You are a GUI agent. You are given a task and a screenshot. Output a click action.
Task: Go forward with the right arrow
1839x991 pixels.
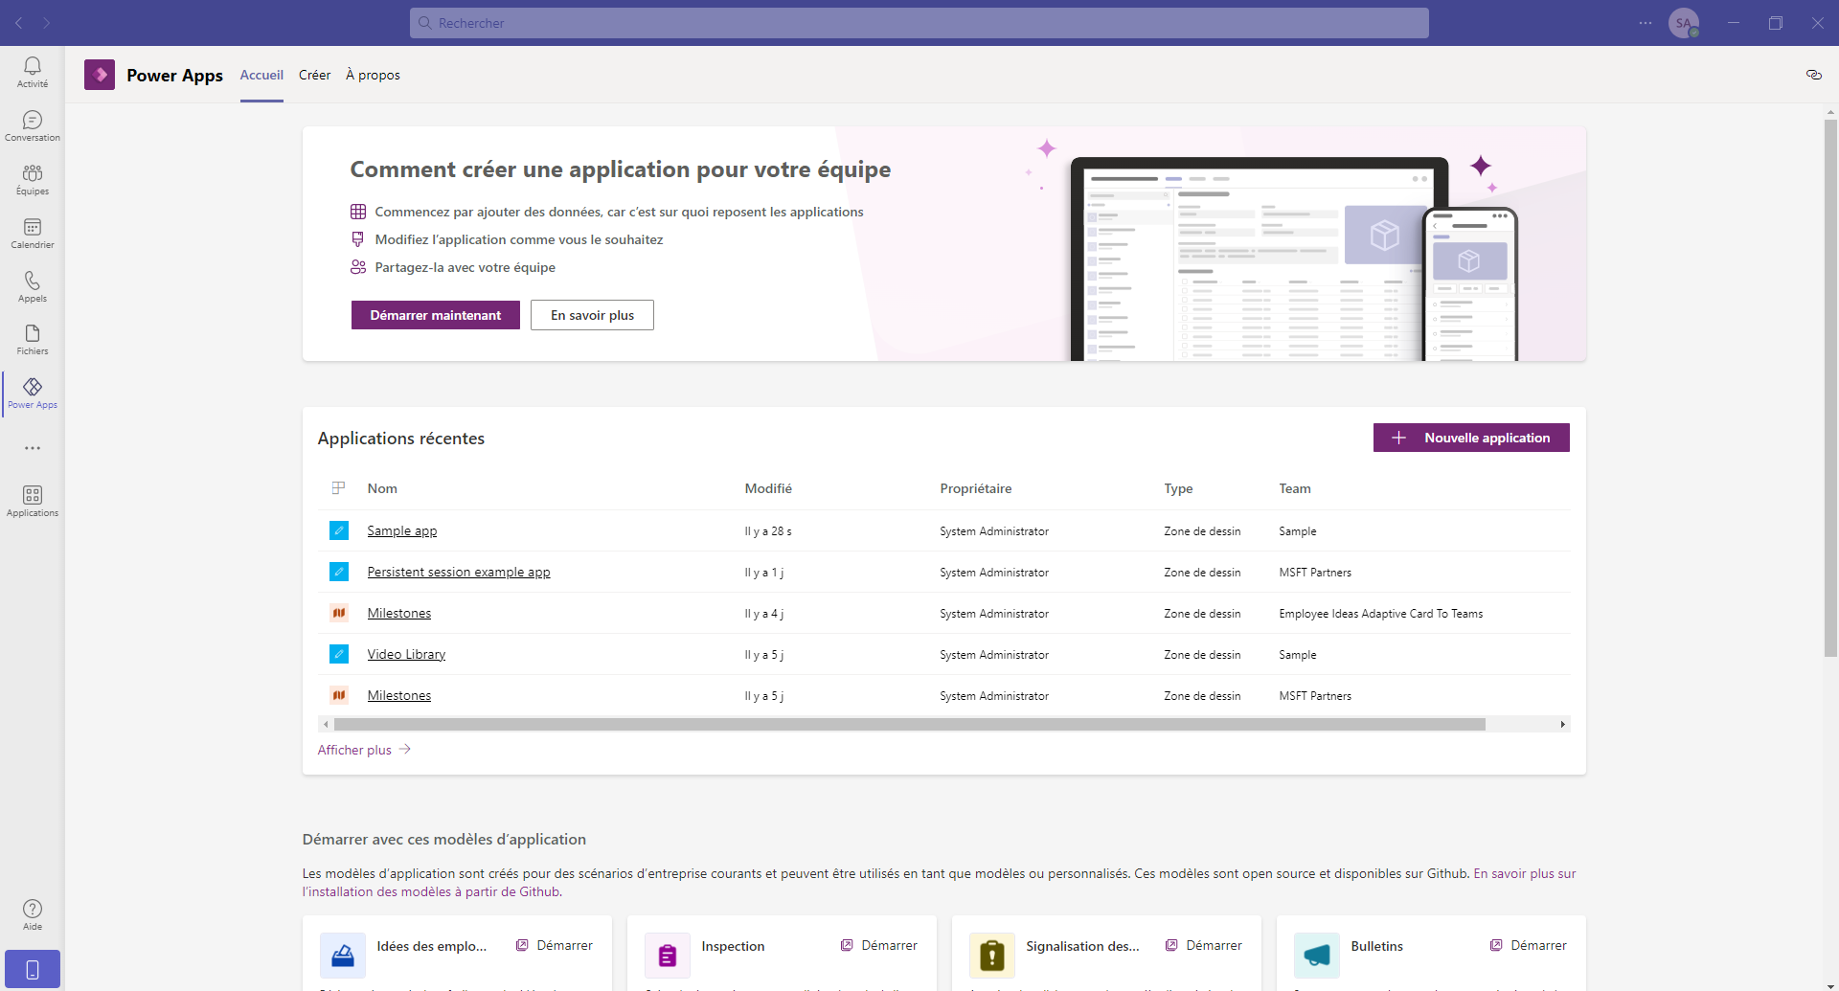pos(46,23)
